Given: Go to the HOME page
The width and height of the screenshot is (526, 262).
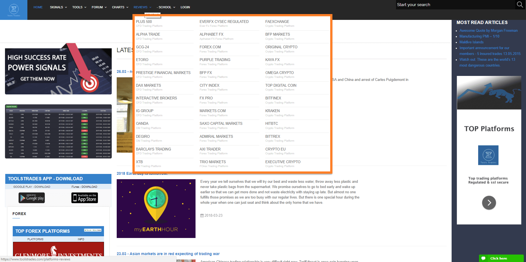Looking at the screenshot, I should click(38, 7).
